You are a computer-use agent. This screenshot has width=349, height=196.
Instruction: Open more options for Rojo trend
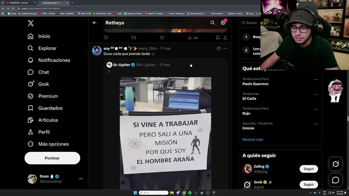(316, 109)
